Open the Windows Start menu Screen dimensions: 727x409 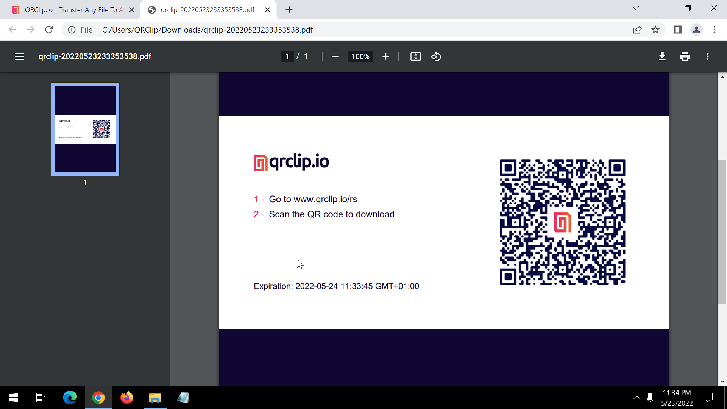click(x=14, y=398)
